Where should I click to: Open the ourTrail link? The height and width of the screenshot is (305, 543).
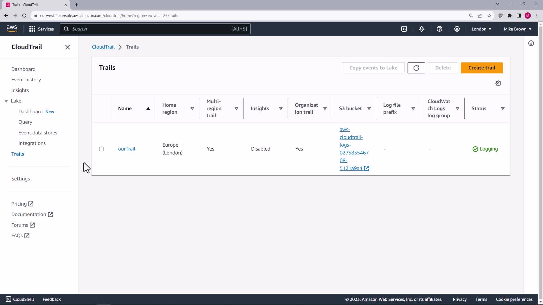126,149
